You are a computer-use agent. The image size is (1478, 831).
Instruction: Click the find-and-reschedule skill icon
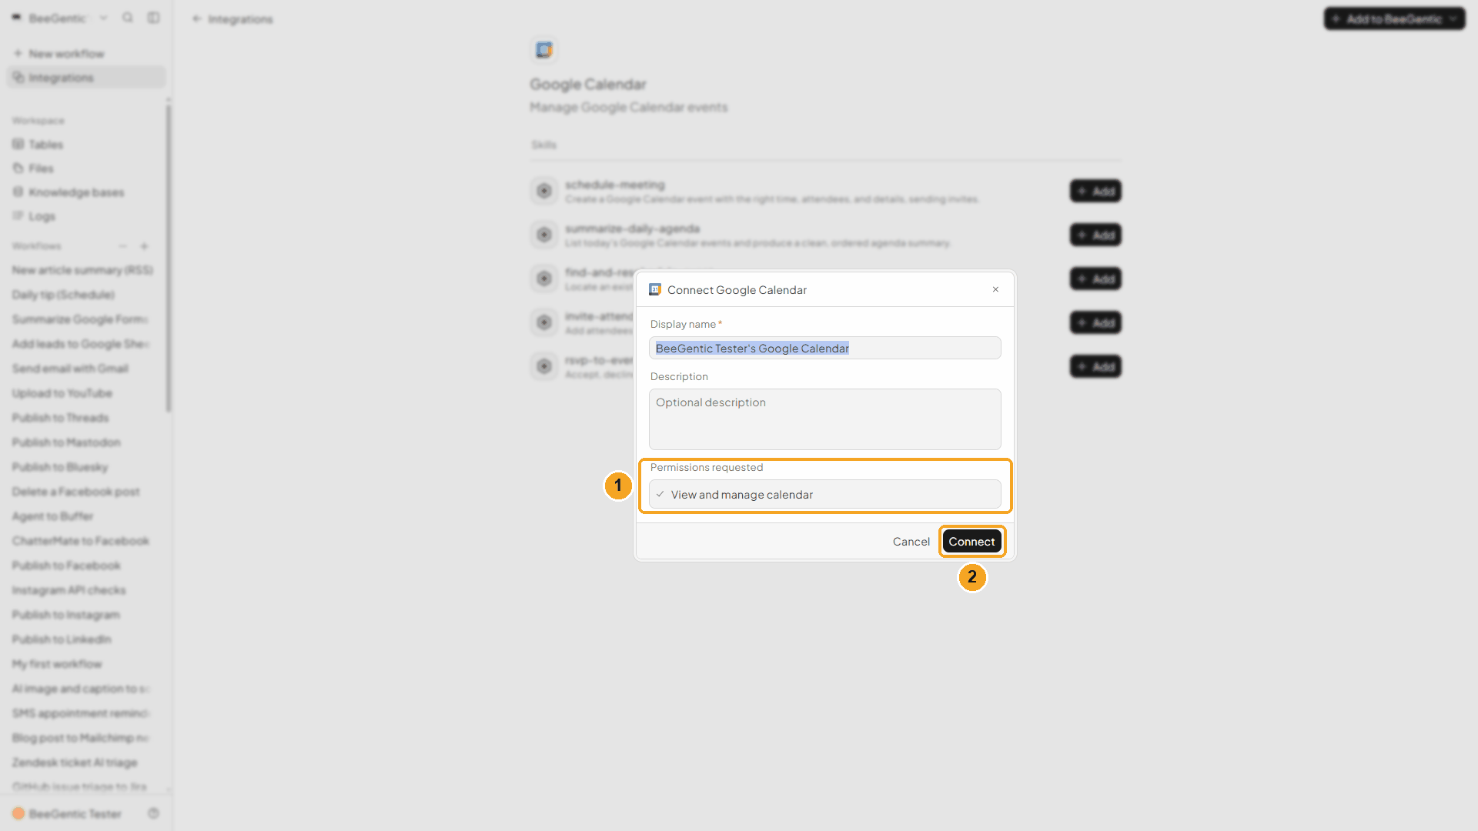pos(544,279)
